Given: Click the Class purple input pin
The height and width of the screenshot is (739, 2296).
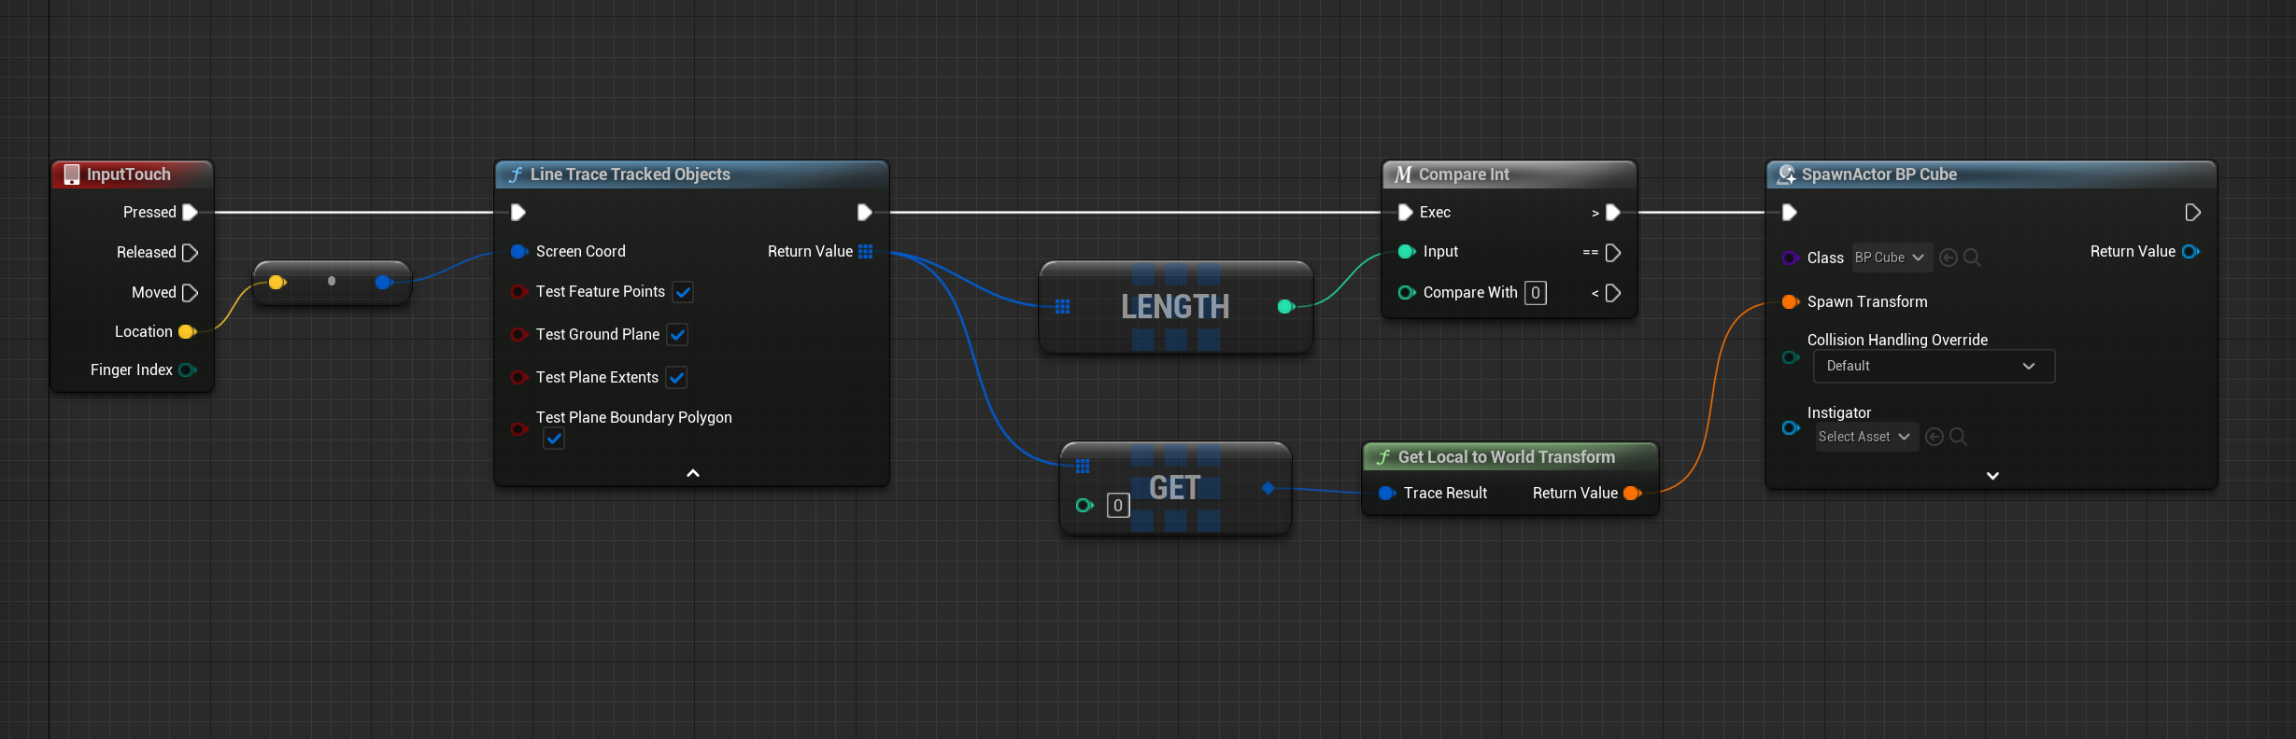Looking at the screenshot, I should (x=1790, y=258).
